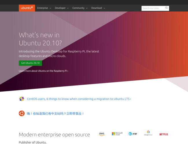The height and width of the screenshot is (144, 188).
Task: Open the CentOS users migration link
Action: coord(79,99)
